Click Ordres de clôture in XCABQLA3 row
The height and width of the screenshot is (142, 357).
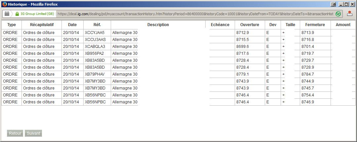[39, 47]
